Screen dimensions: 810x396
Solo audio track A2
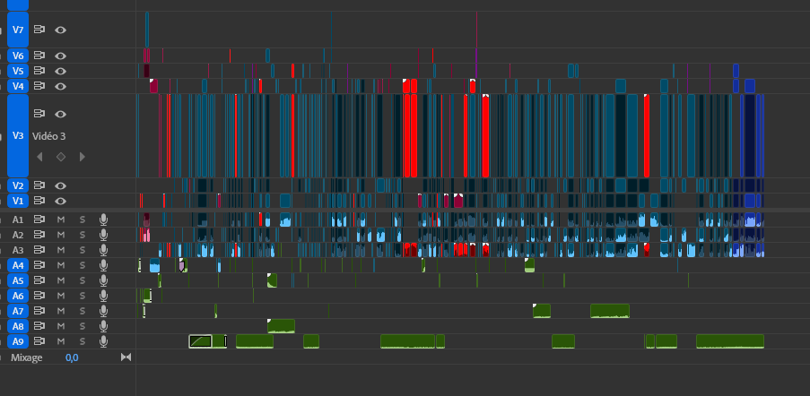click(x=83, y=235)
